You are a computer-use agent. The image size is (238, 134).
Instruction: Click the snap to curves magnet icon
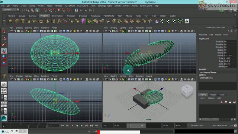point(50,10)
